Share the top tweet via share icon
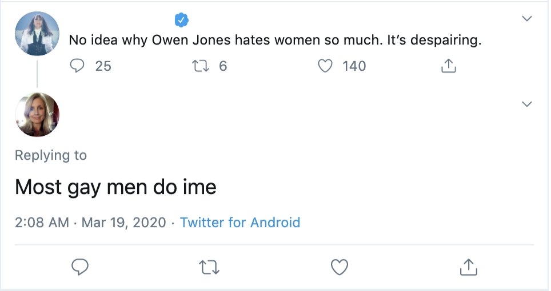551x291 pixels. (x=449, y=66)
